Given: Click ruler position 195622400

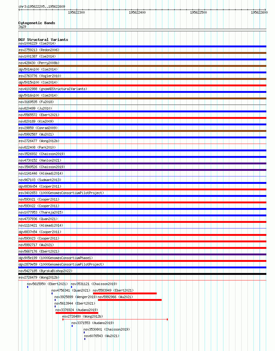Looking at the screenshot, I should (x=137, y=12).
